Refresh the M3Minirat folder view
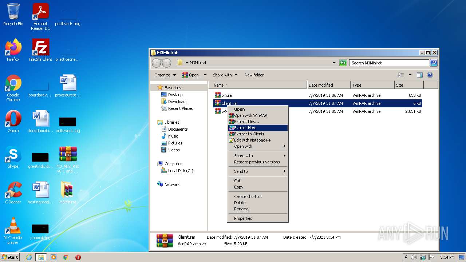Screen dimensions: 466x262 [x=343, y=63]
